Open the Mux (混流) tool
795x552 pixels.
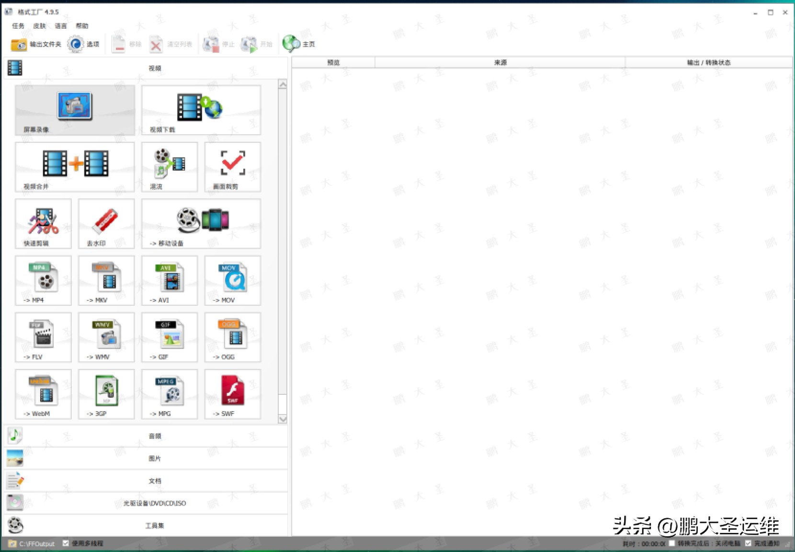[169, 167]
